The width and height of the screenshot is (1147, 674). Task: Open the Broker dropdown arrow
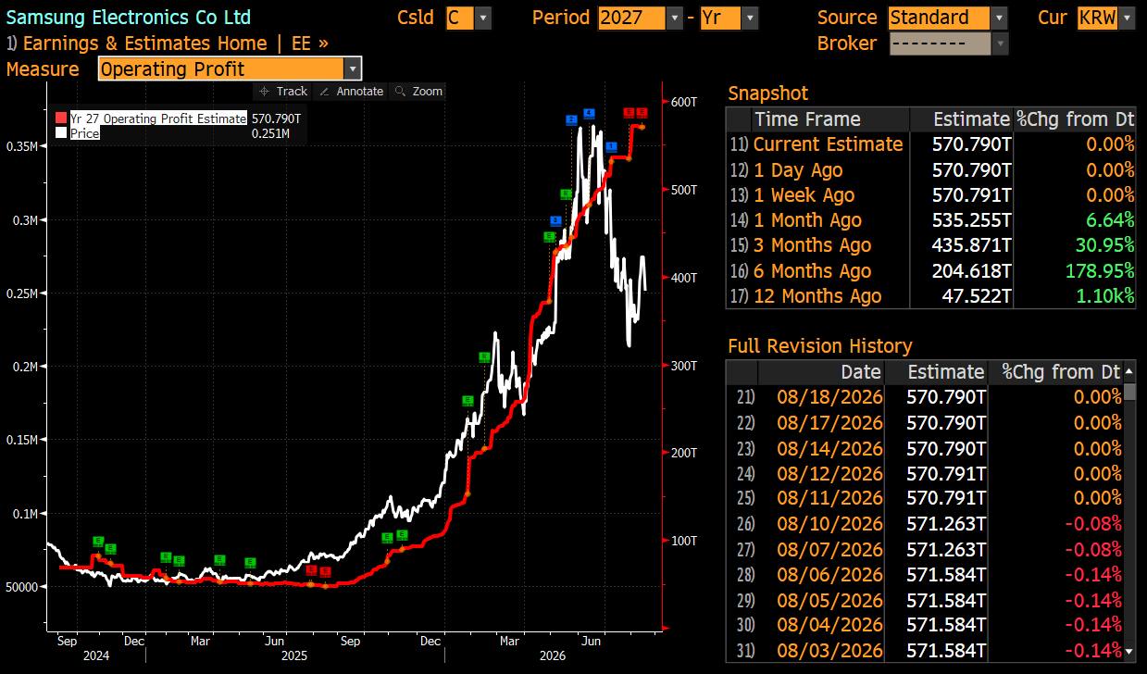(x=1000, y=44)
